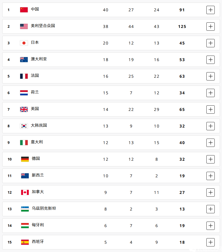Screen dimensions: 222x252
Task: Open the plus button for 匈牙利
Action: [210, 226]
